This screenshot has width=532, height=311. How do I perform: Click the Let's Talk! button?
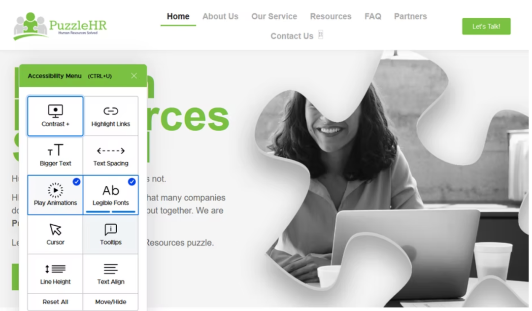[486, 26]
